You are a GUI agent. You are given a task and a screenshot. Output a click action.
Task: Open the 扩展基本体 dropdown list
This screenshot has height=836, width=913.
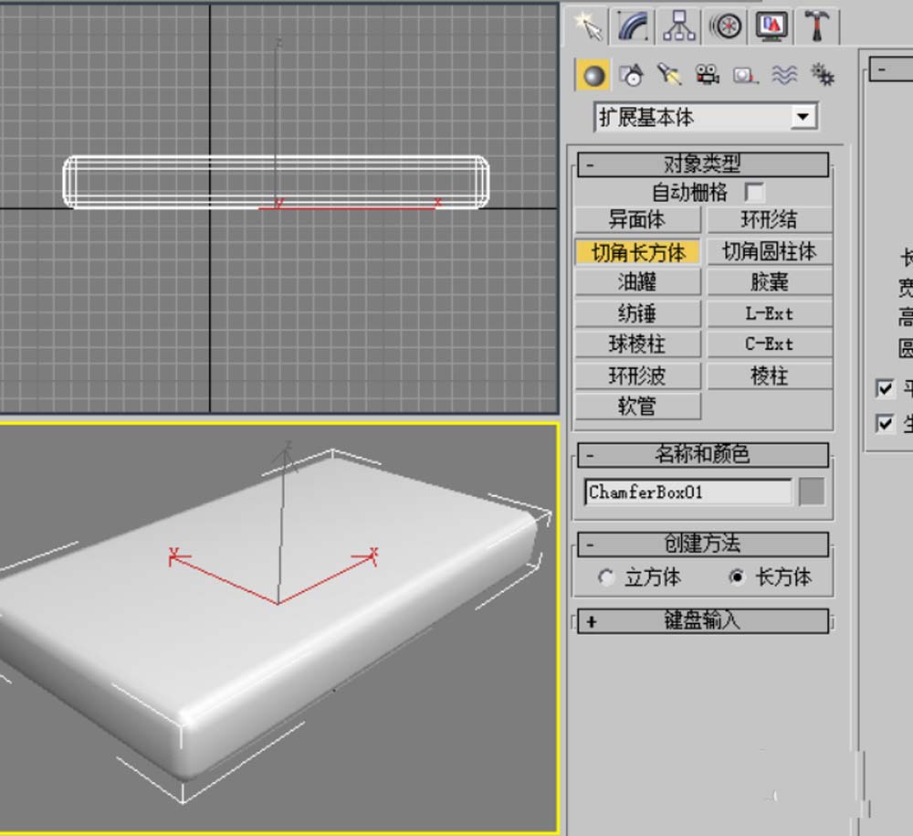[705, 117]
